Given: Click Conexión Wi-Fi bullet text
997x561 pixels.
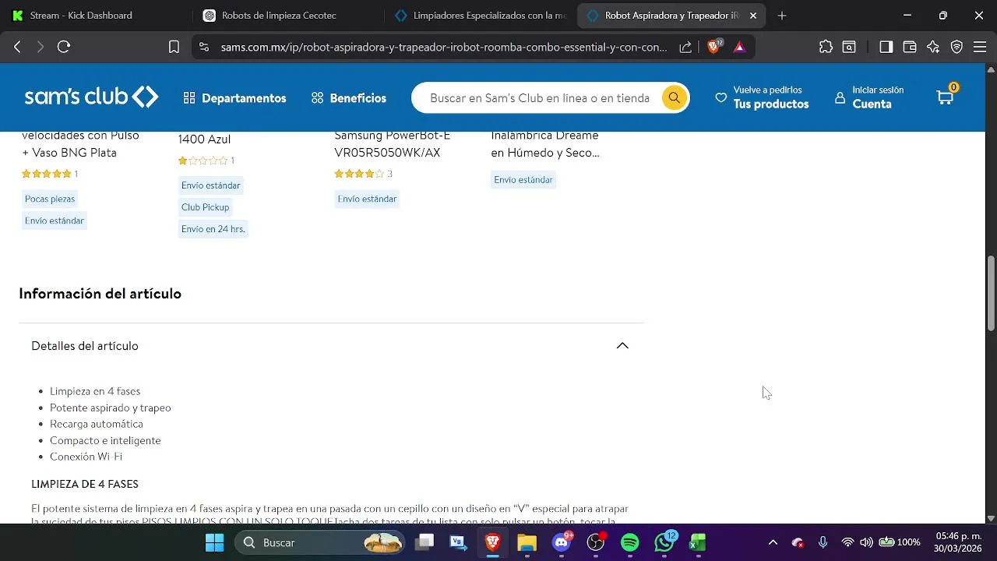Looking at the screenshot, I should coord(86,457).
